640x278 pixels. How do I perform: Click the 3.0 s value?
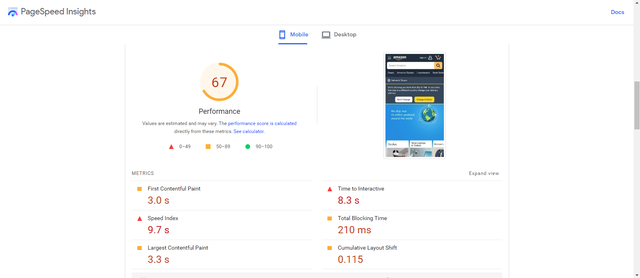click(158, 201)
